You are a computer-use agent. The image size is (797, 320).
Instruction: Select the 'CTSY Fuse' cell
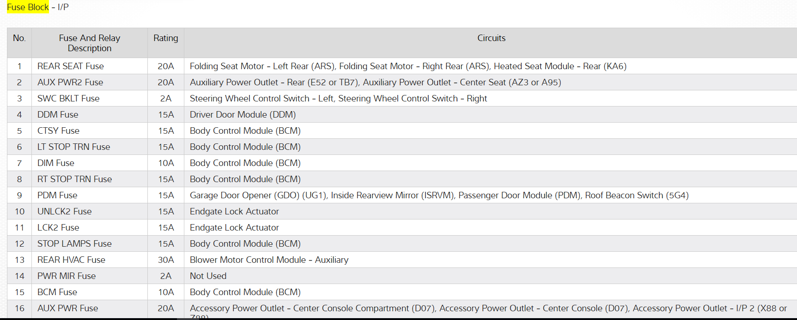[58, 130]
